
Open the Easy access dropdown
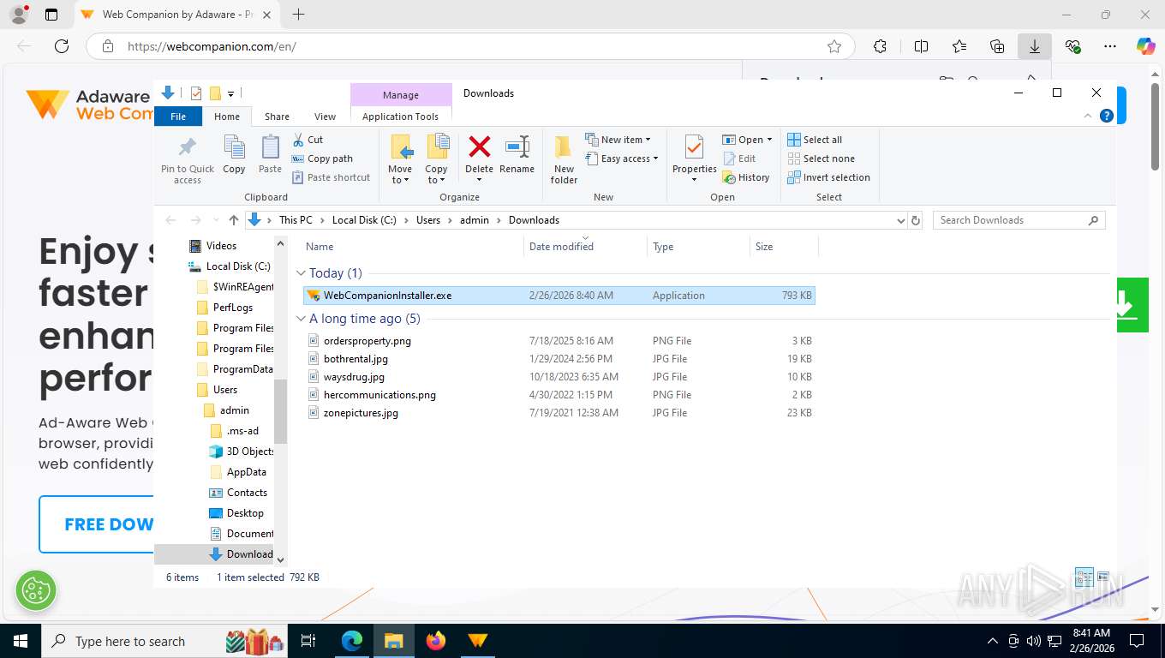623,159
